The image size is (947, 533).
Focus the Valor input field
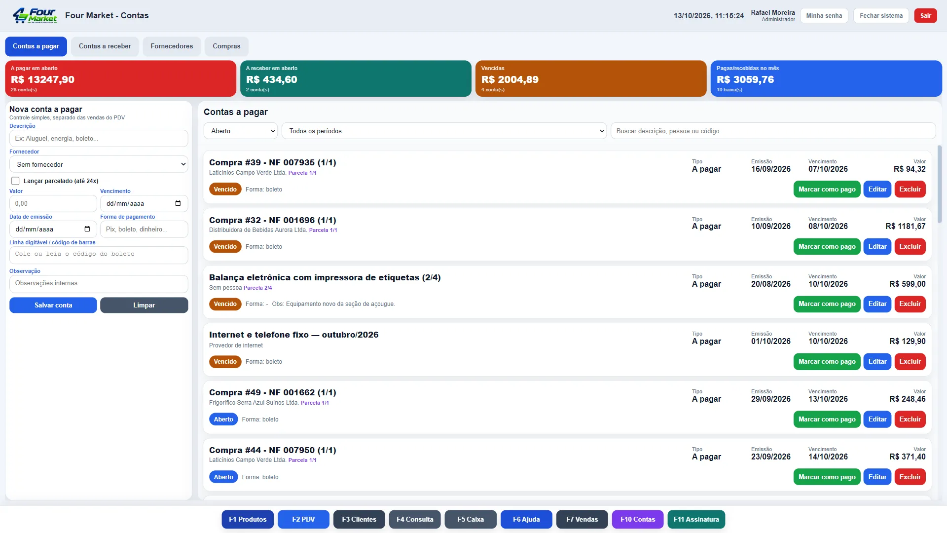53,203
